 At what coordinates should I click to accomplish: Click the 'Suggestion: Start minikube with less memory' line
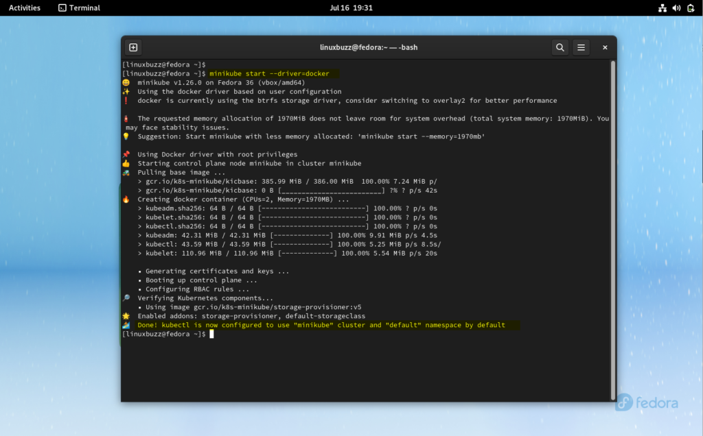point(311,136)
